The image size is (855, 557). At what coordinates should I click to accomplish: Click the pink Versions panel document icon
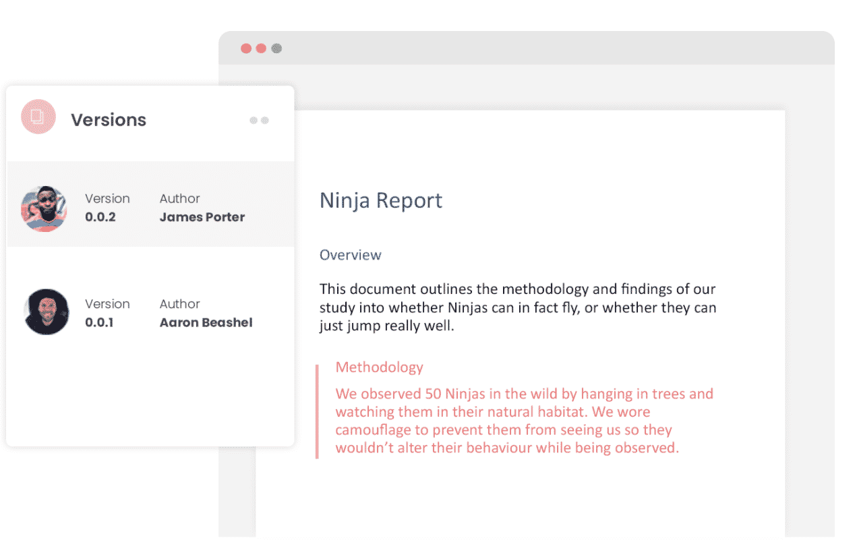tap(38, 116)
